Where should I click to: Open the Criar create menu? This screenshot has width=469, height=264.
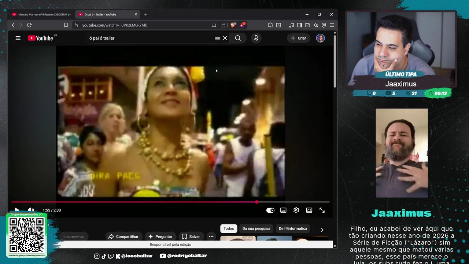[298, 38]
